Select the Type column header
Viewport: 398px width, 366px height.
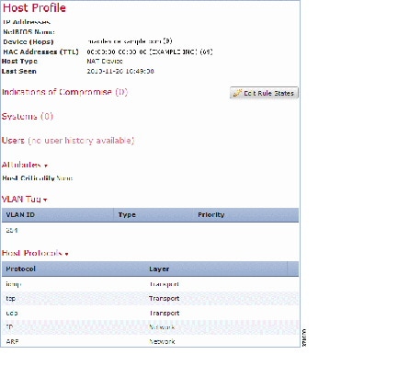tap(154, 215)
